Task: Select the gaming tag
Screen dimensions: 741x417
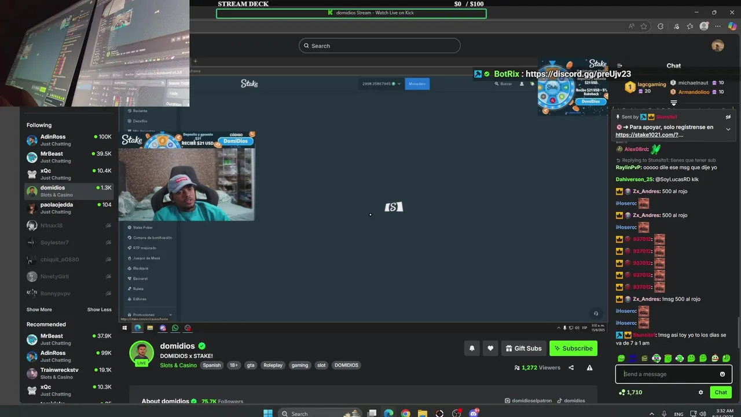Action: point(300,365)
